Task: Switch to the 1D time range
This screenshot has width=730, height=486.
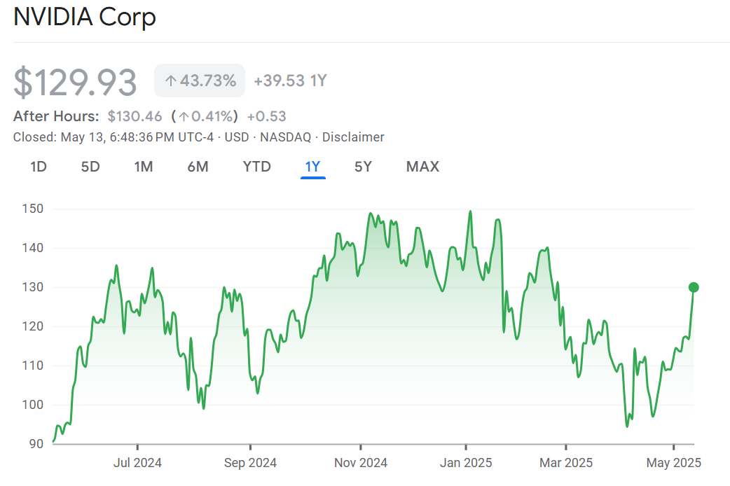Action: coord(39,167)
